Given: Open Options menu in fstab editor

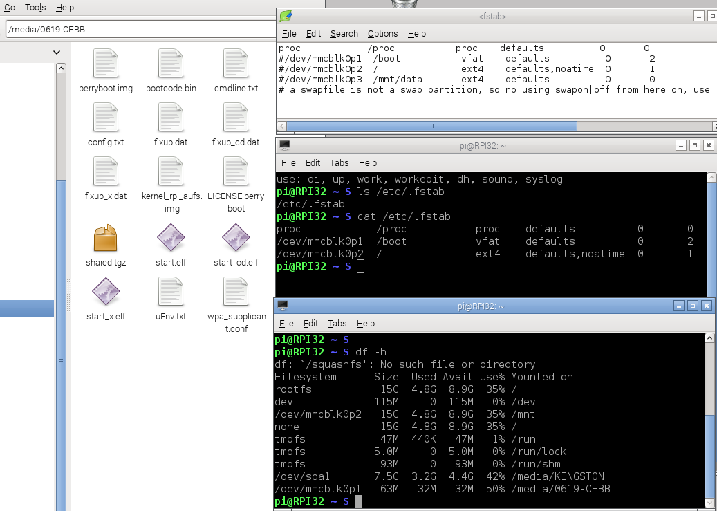Looking at the screenshot, I should pos(382,33).
